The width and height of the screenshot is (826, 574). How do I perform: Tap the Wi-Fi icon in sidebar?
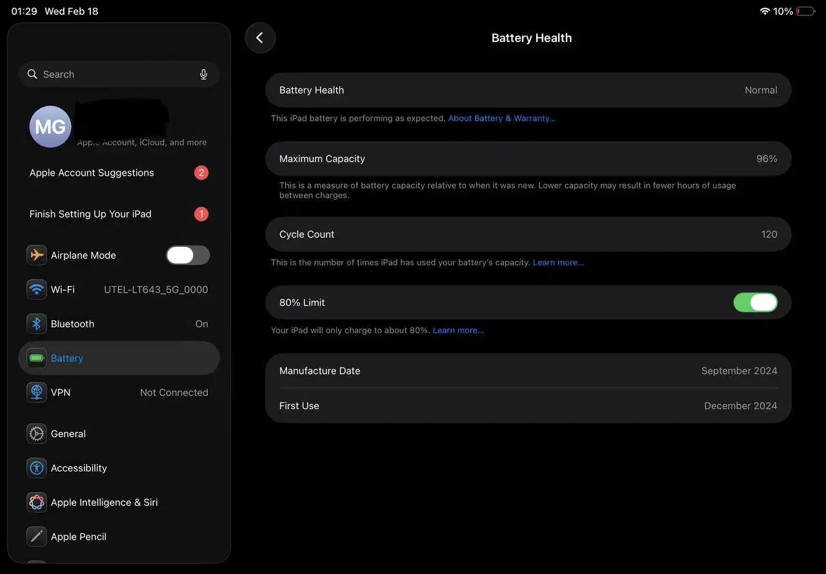(x=37, y=289)
